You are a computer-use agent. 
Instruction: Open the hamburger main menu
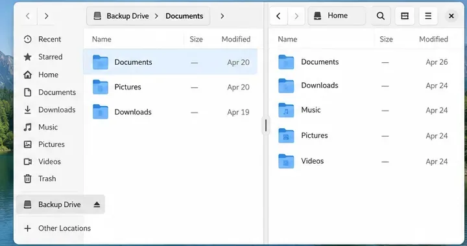[428, 16]
